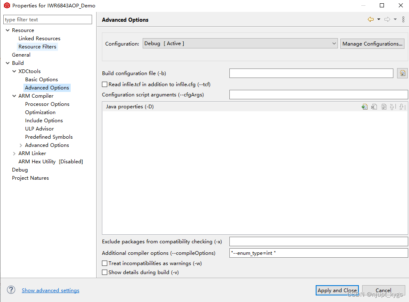
Task: Go back with yellow arrow icon
Action: click(371, 19)
